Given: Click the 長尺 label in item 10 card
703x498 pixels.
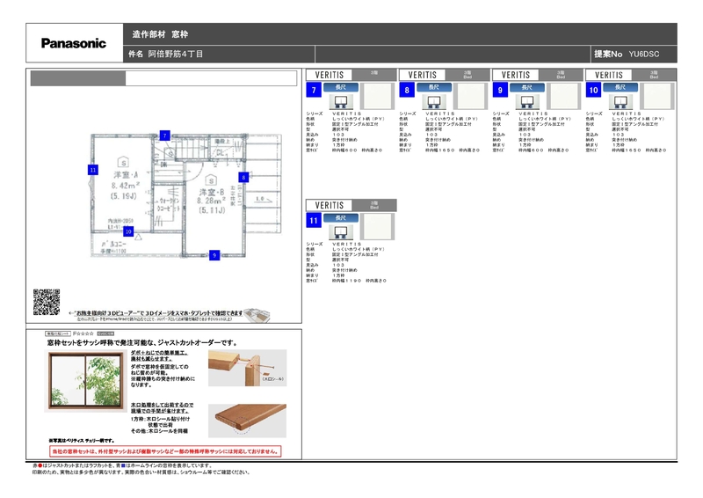Looking at the screenshot, I should coord(621,88).
